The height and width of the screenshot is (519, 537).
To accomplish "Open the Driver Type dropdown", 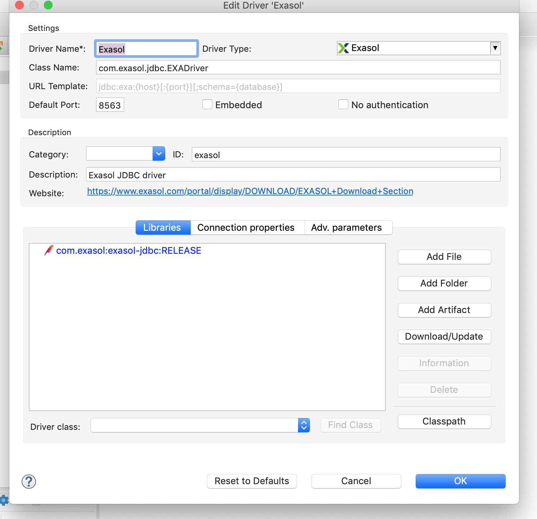I will click(x=496, y=48).
